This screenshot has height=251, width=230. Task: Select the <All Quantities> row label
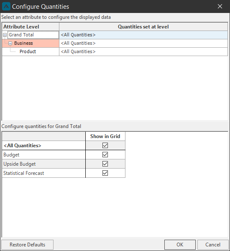(43, 145)
